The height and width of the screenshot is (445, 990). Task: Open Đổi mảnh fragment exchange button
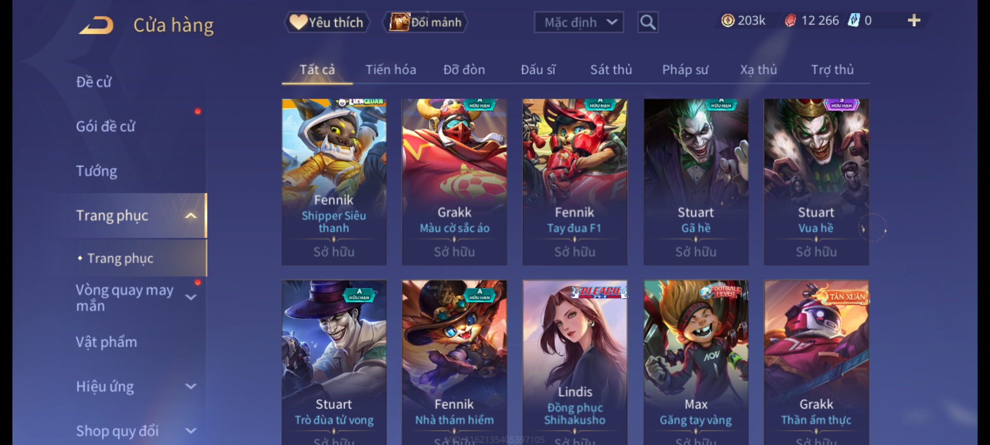[425, 22]
